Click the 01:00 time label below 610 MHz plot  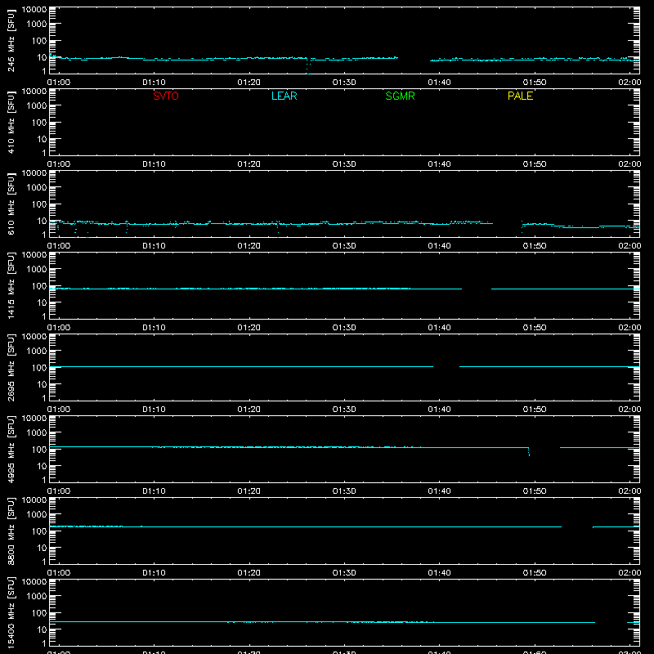59,246
